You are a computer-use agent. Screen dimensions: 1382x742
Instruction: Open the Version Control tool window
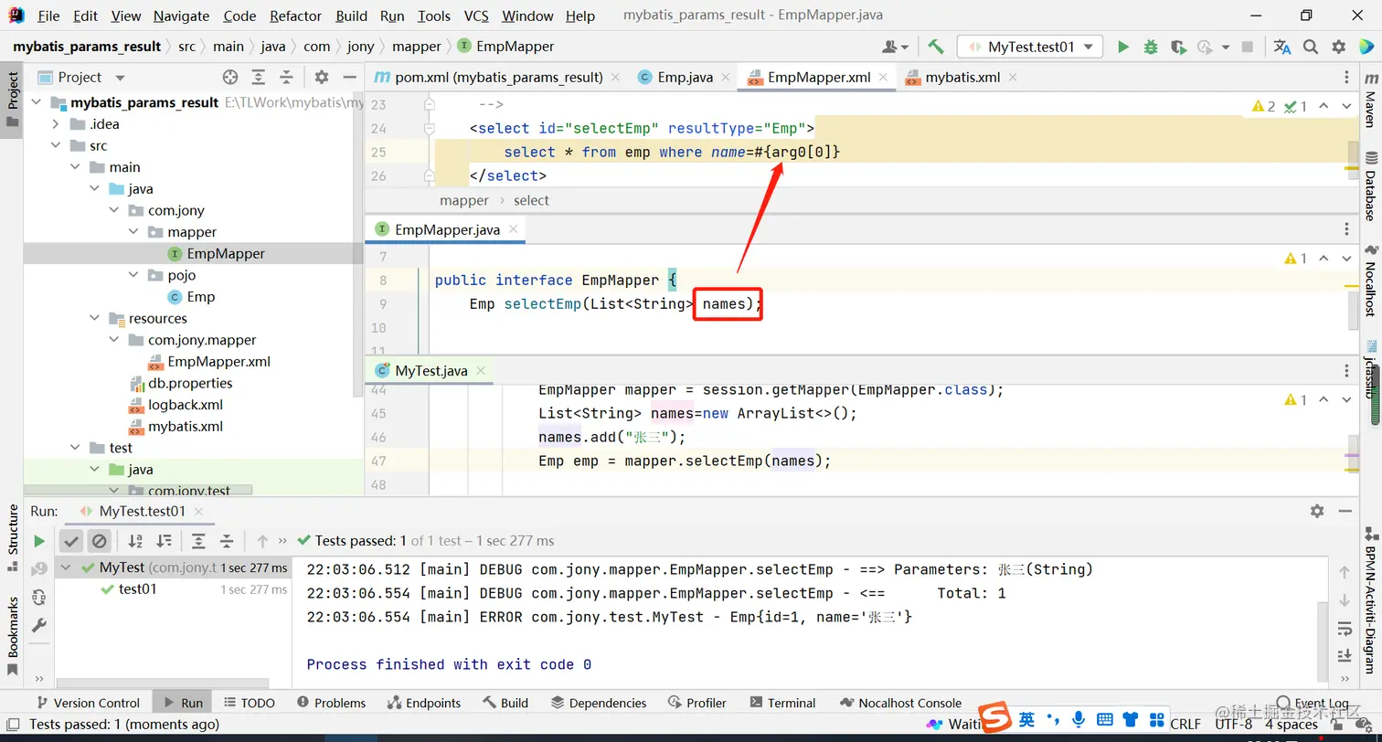point(88,703)
